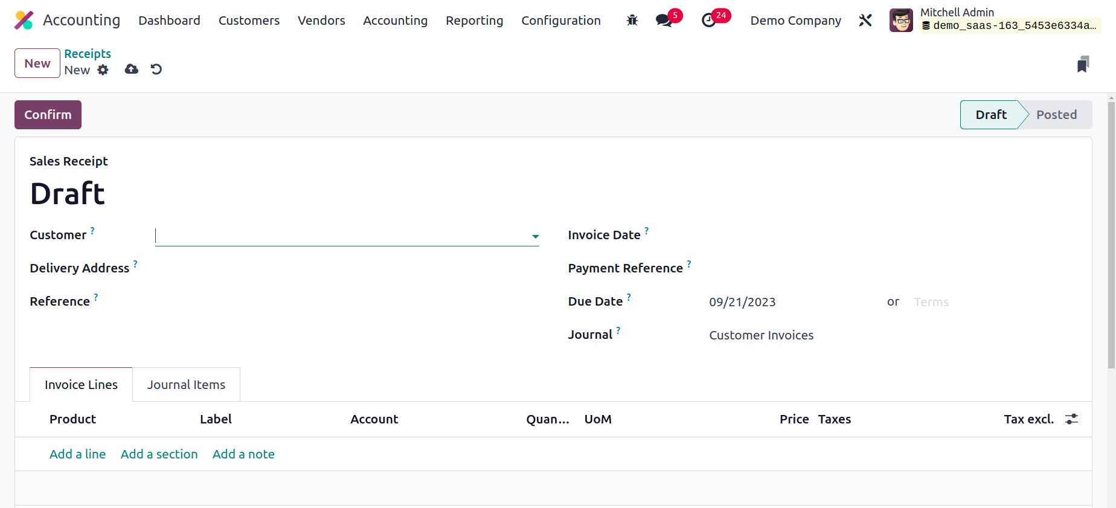Image resolution: width=1116 pixels, height=508 pixels.
Task: Open the chat messages icon
Action: tap(664, 21)
